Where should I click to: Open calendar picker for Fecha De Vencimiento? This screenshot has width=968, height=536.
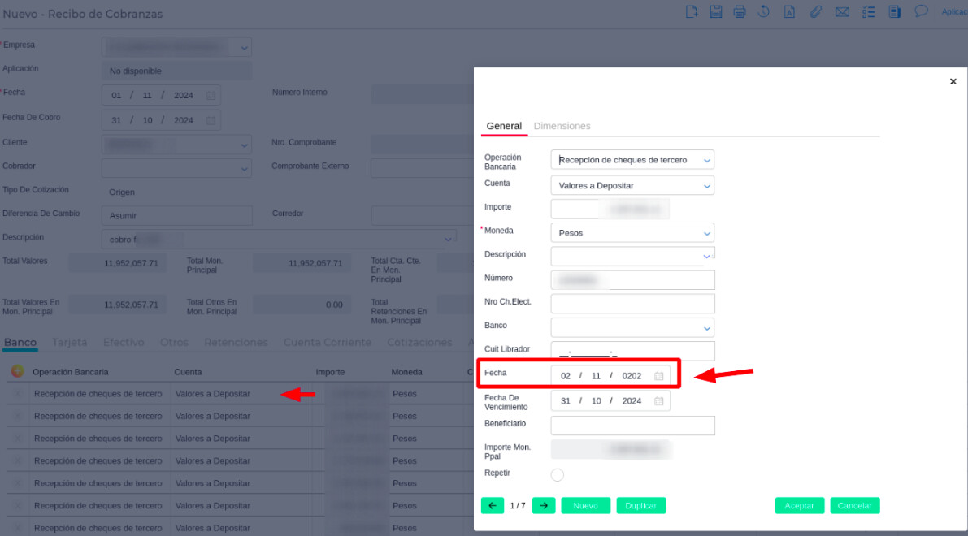tap(659, 401)
